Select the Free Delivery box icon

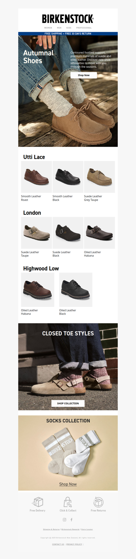tap(37, 502)
